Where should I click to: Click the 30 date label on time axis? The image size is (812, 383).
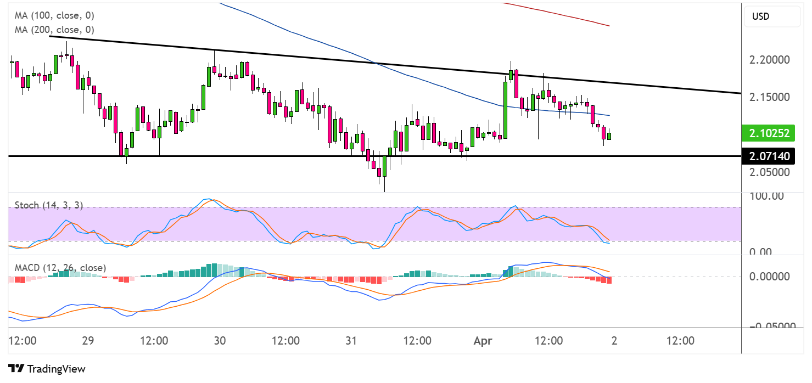[220, 341]
